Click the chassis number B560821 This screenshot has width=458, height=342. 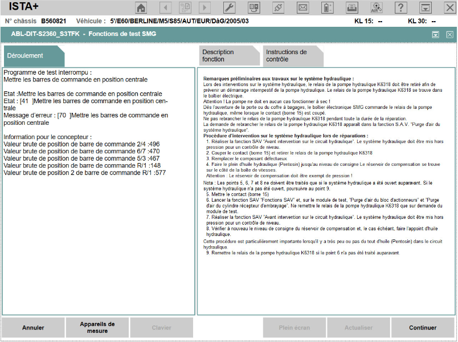(x=54, y=21)
